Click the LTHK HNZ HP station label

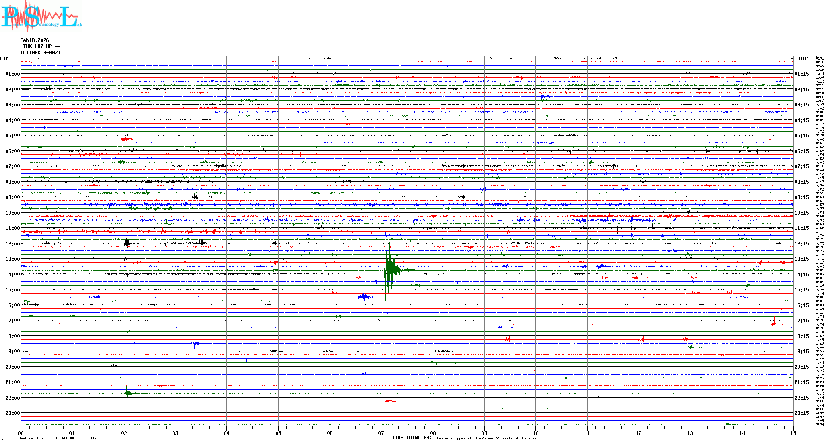[40, 46]
